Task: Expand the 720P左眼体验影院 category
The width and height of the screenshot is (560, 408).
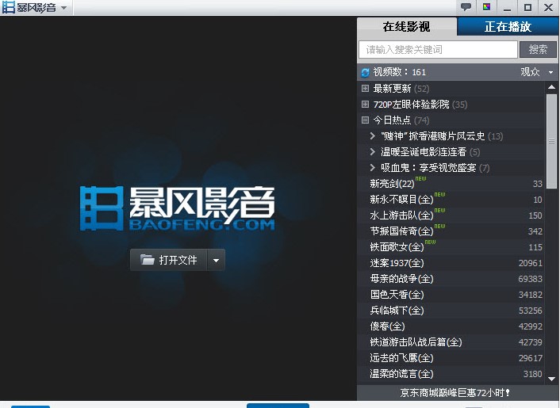Action: coord(365,104)
